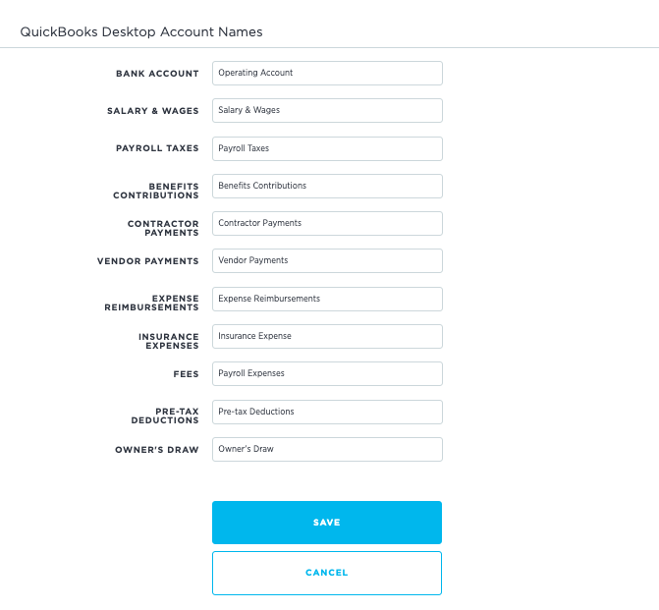Viewport: 659px width, 610px height.
Task: Click the Salary & Wages label
Action: 152,111
